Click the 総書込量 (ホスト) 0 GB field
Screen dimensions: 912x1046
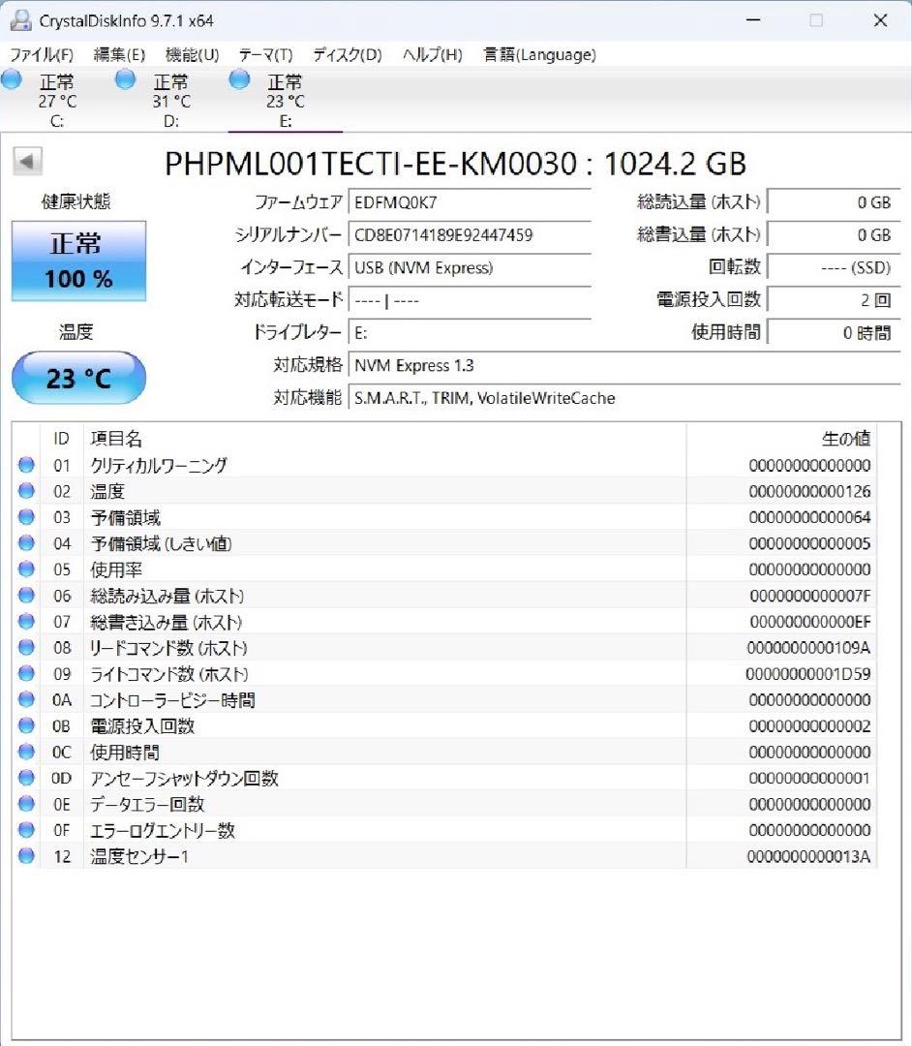point(834,234)
